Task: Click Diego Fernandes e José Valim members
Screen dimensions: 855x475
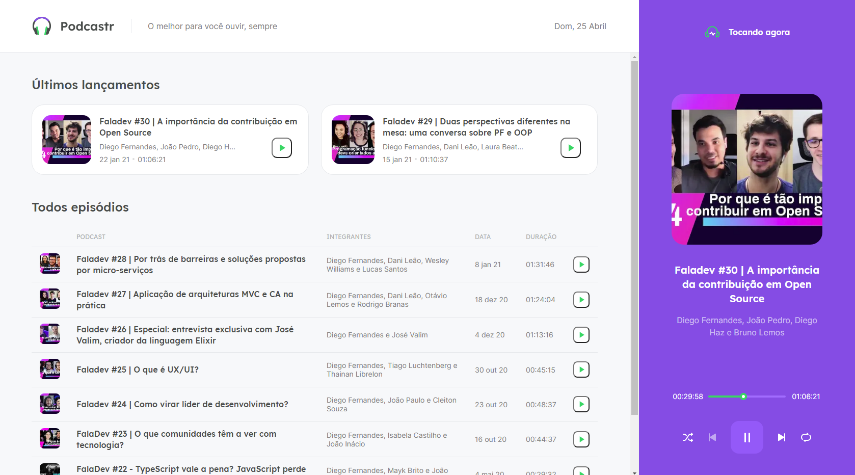Action: (377, 335)
